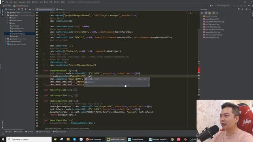The width and height of the screenshot is (253, 142).
Task: Click taskbar search box
Action: (29, 139)
